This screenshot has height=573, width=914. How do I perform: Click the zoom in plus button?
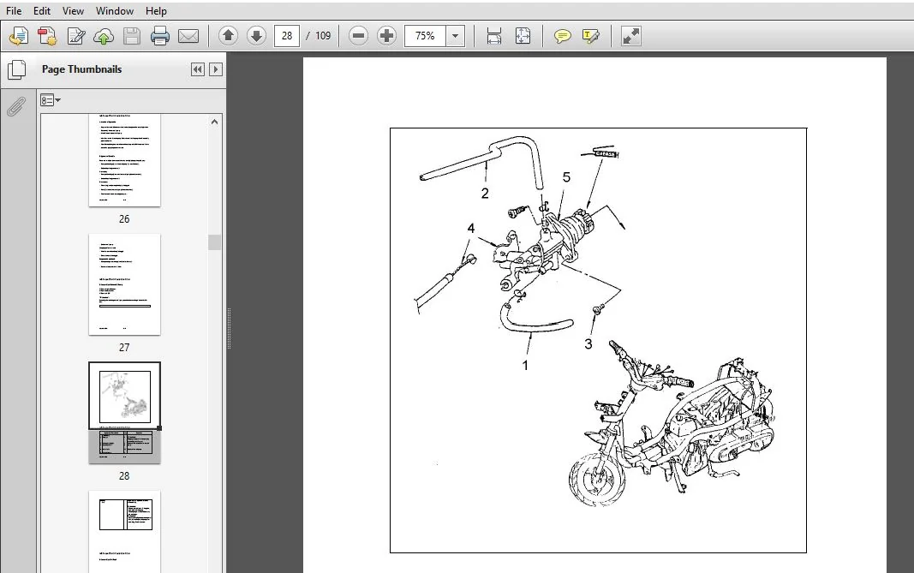click(x=386, y=36)
